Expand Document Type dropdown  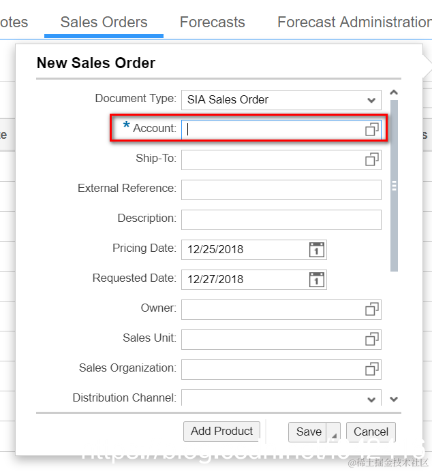(x=371, y=100)
